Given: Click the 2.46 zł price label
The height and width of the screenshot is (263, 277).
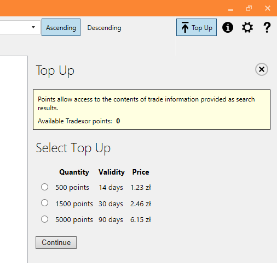Looking at the screenshot, I should point(141,204).
